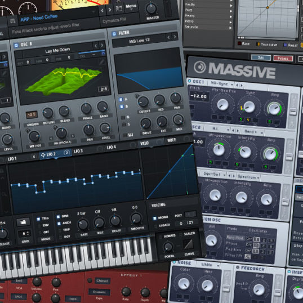
Task: Open the Massive Bend+ mode dropdown
Action: tap(253, 132)
